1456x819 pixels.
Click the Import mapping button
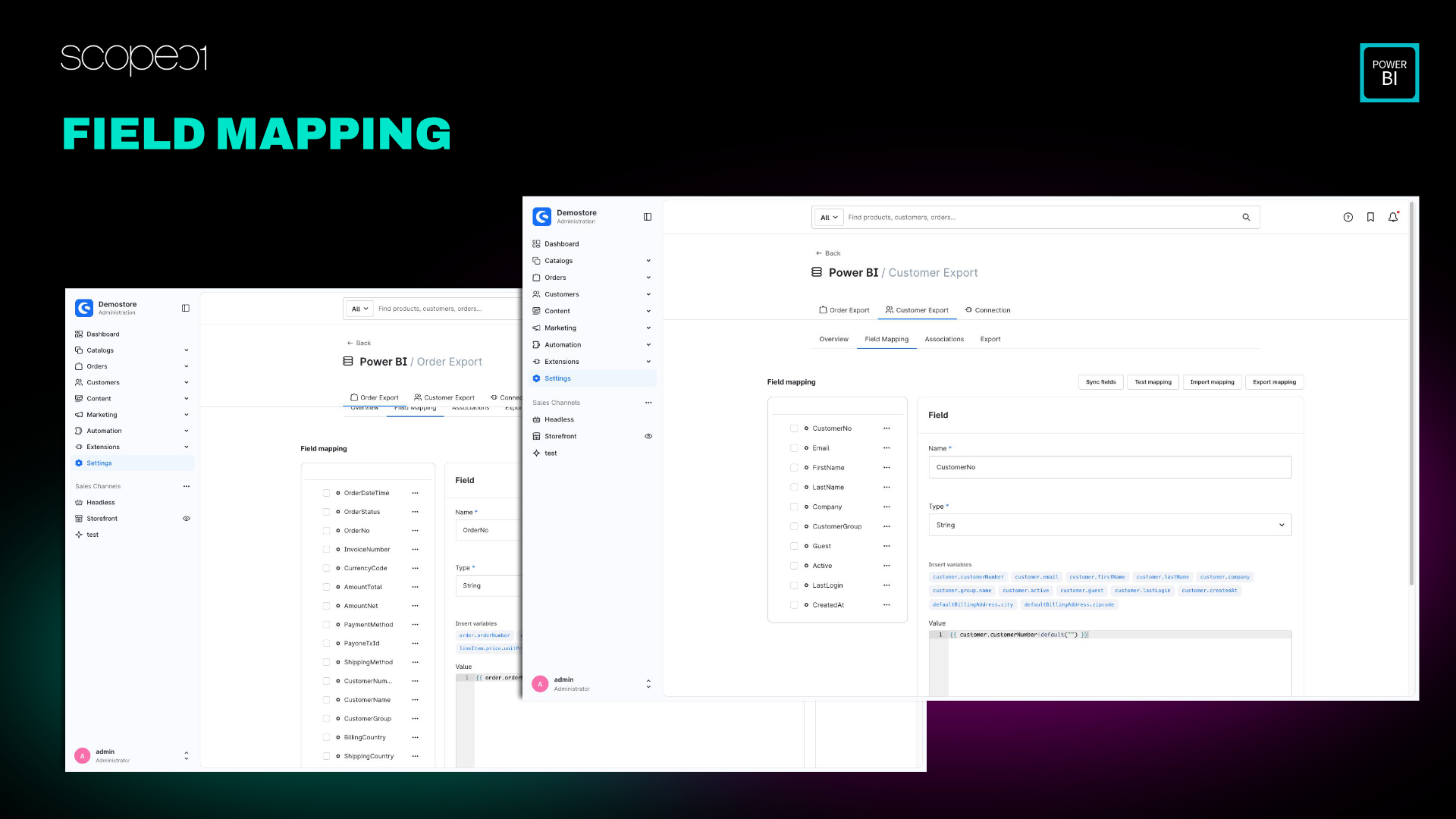[1212, 382]
